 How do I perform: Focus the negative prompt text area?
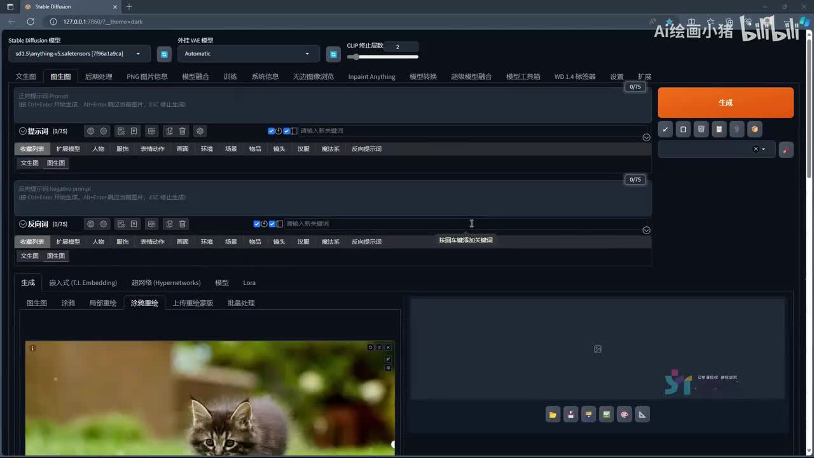click(333, 198)
